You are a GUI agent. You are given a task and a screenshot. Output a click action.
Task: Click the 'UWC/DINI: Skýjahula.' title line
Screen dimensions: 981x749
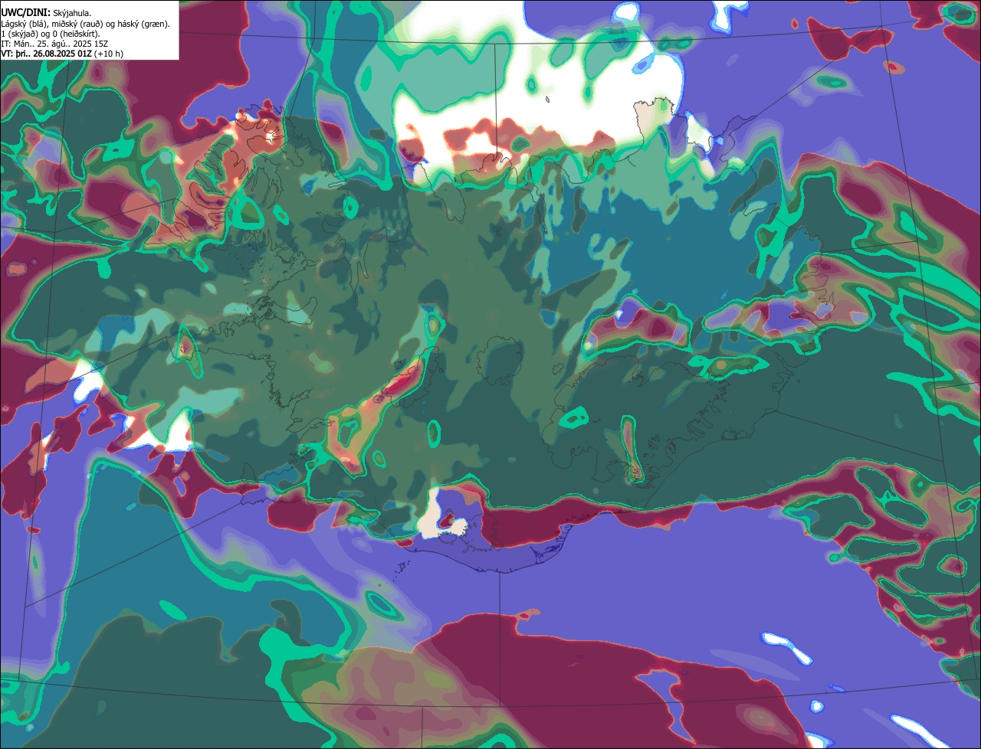tap(46, 13)
